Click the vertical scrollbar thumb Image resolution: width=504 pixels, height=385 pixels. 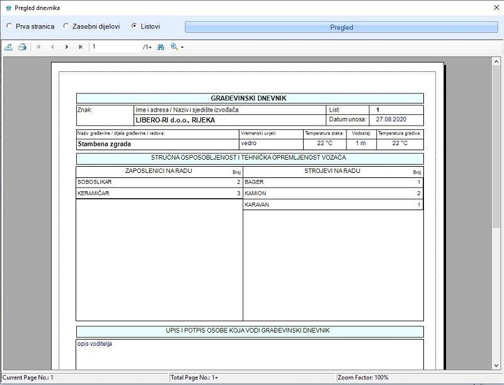point(496,145)
